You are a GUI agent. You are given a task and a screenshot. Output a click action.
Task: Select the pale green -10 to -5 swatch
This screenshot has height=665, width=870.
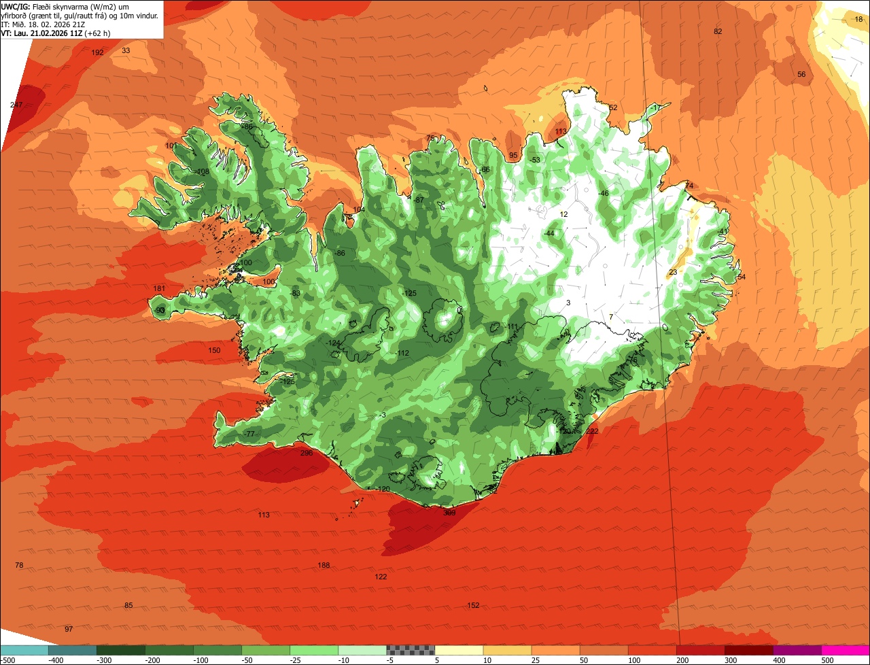click(362, 650)
